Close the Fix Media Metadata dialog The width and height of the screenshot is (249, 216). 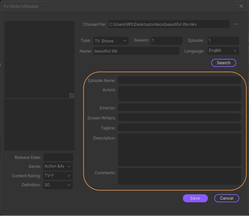(241, 6)
